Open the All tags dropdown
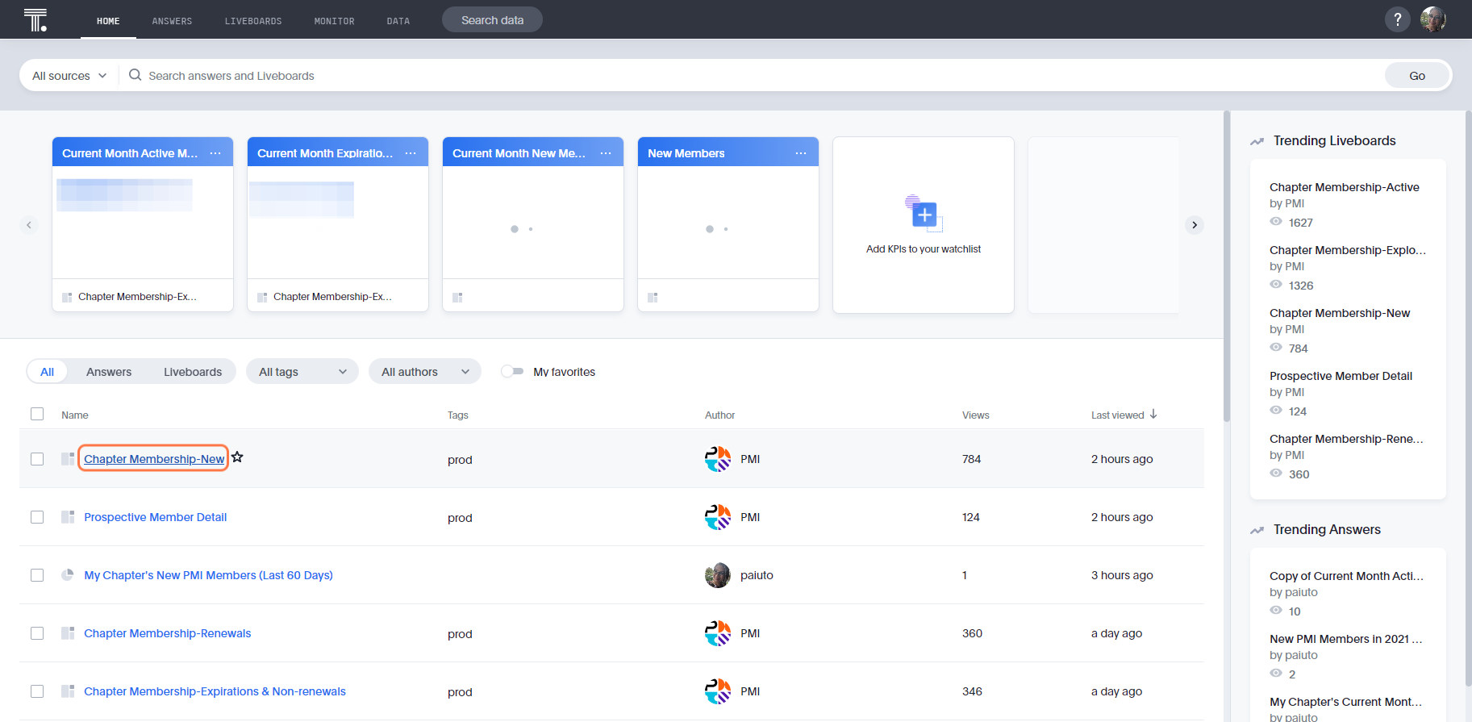Image resolution: width=1472 pixels, height=722 pixels. tap(302, 371)
